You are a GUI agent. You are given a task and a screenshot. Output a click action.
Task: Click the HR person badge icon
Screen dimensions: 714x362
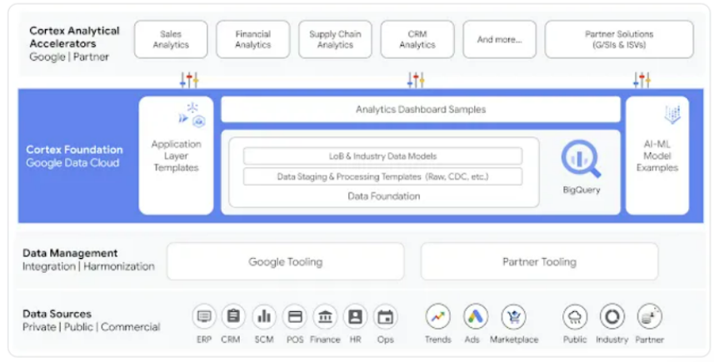(355, 316)
